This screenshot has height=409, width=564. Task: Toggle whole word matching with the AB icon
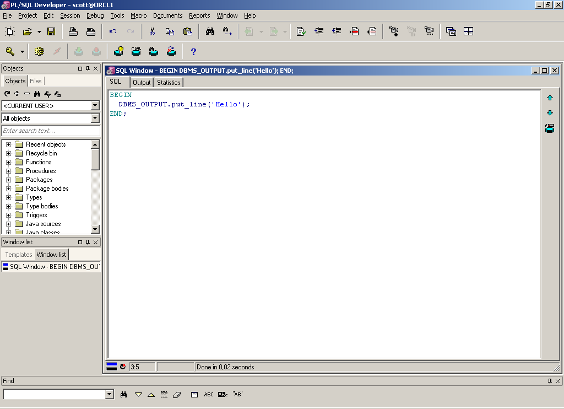237,394
